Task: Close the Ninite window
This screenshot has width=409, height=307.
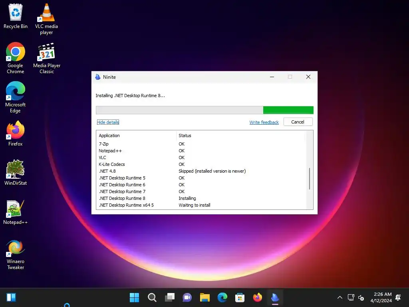Action: 308,77
